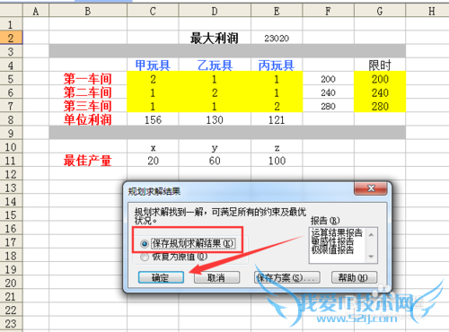The image size is (449, 332).
Task: Click cell F6 showing 240
Action: pos(328,92)
